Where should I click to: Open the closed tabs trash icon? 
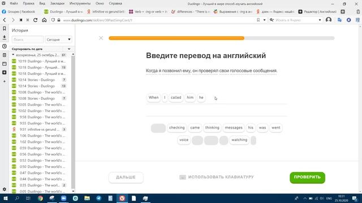pyautogui.click(x=358, y=11)
